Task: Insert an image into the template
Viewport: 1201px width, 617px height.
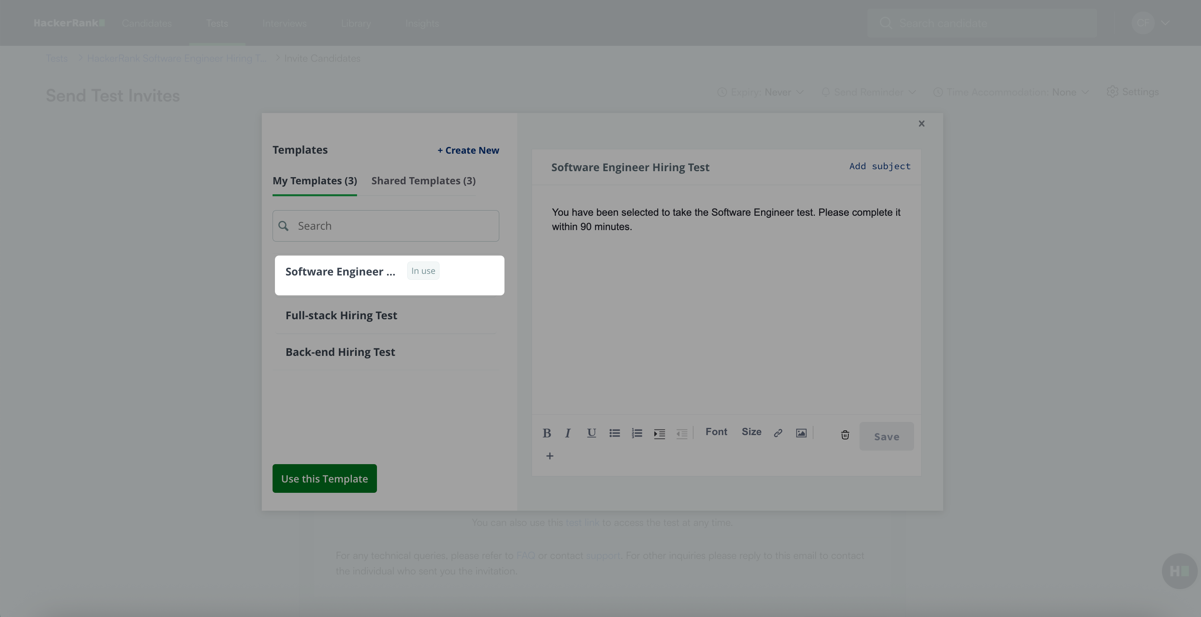Action: 801,433
